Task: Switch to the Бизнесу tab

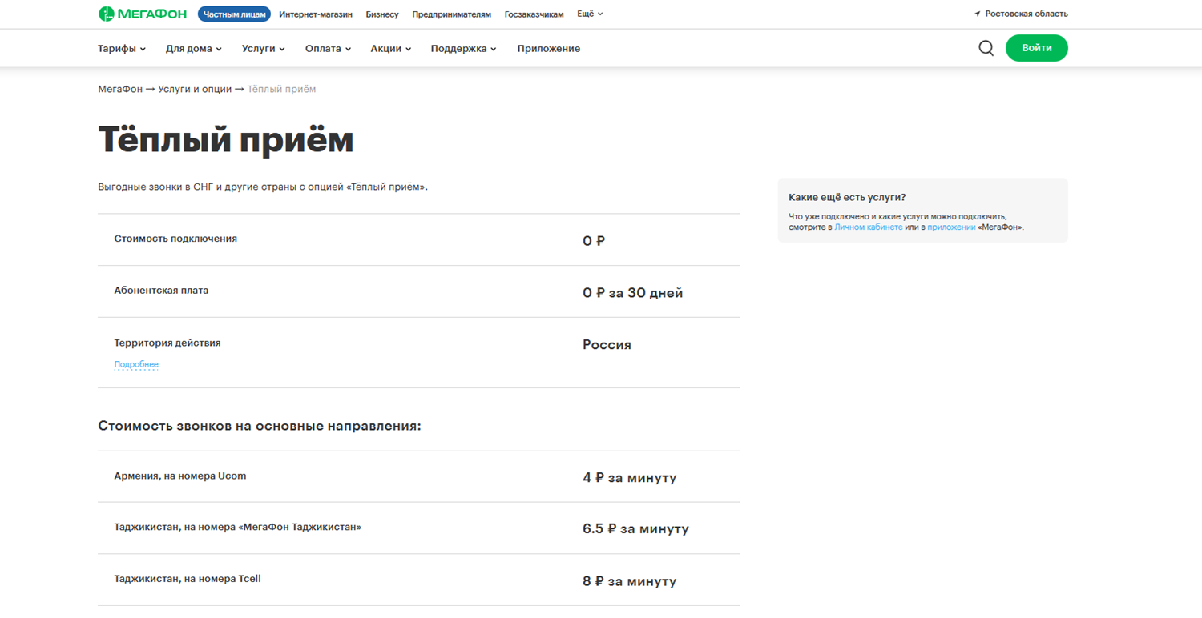Action: click(382, 14)
